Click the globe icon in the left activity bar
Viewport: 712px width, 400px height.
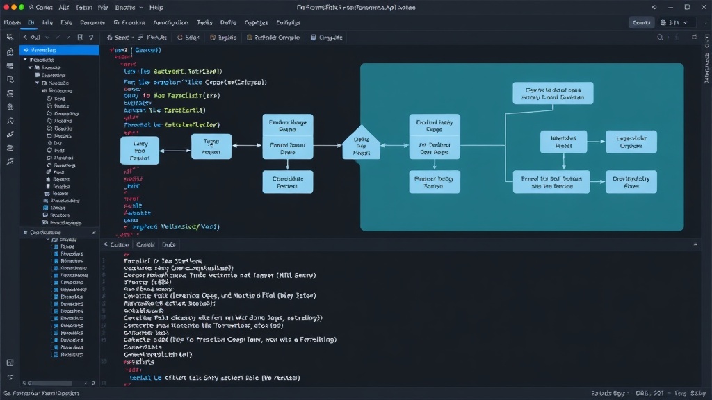(x=10, y=107)
